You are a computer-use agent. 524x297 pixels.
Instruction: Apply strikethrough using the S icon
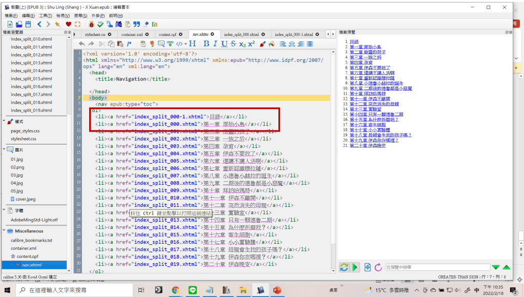click(233, 44)
